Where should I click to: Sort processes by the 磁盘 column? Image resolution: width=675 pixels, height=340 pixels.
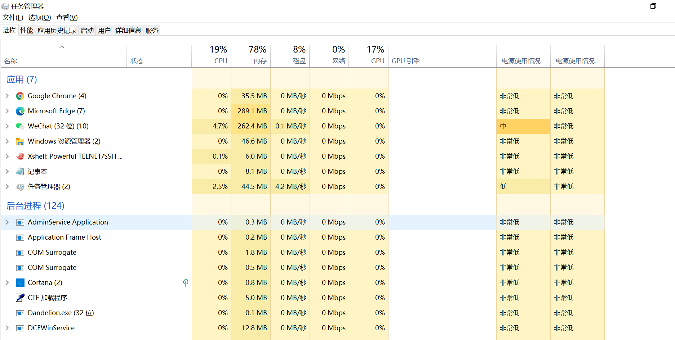point(290,56)
